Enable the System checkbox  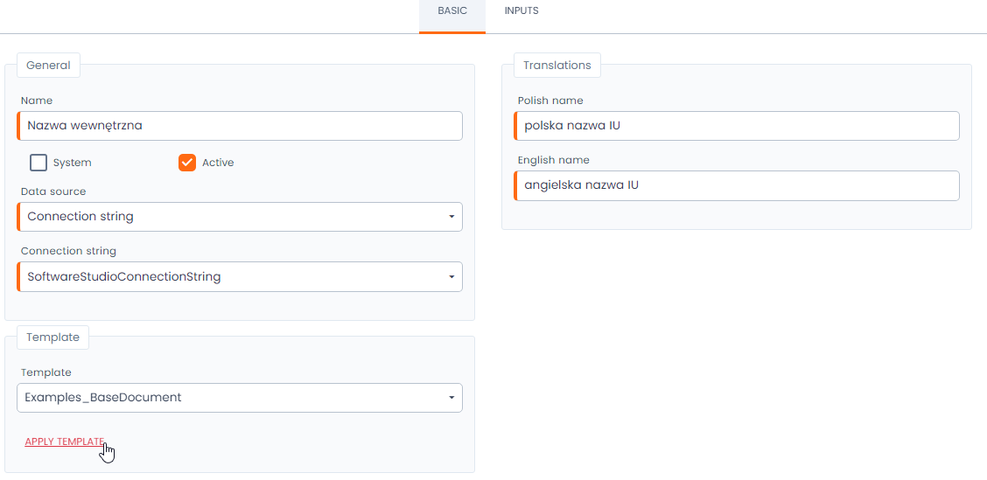pyautogui.click(x=38, y=163)
